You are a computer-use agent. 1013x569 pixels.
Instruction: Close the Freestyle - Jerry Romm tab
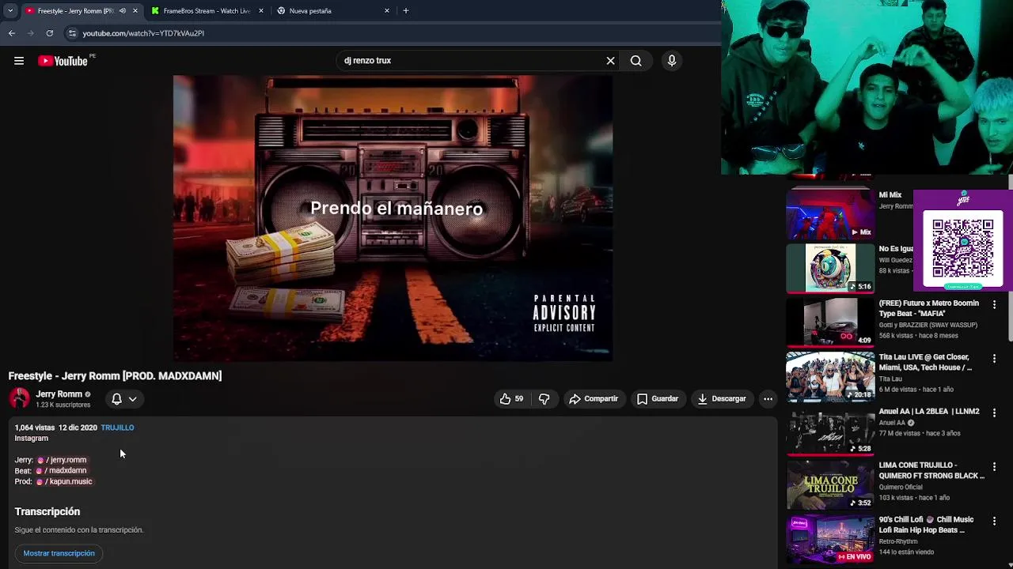(135, 11)
